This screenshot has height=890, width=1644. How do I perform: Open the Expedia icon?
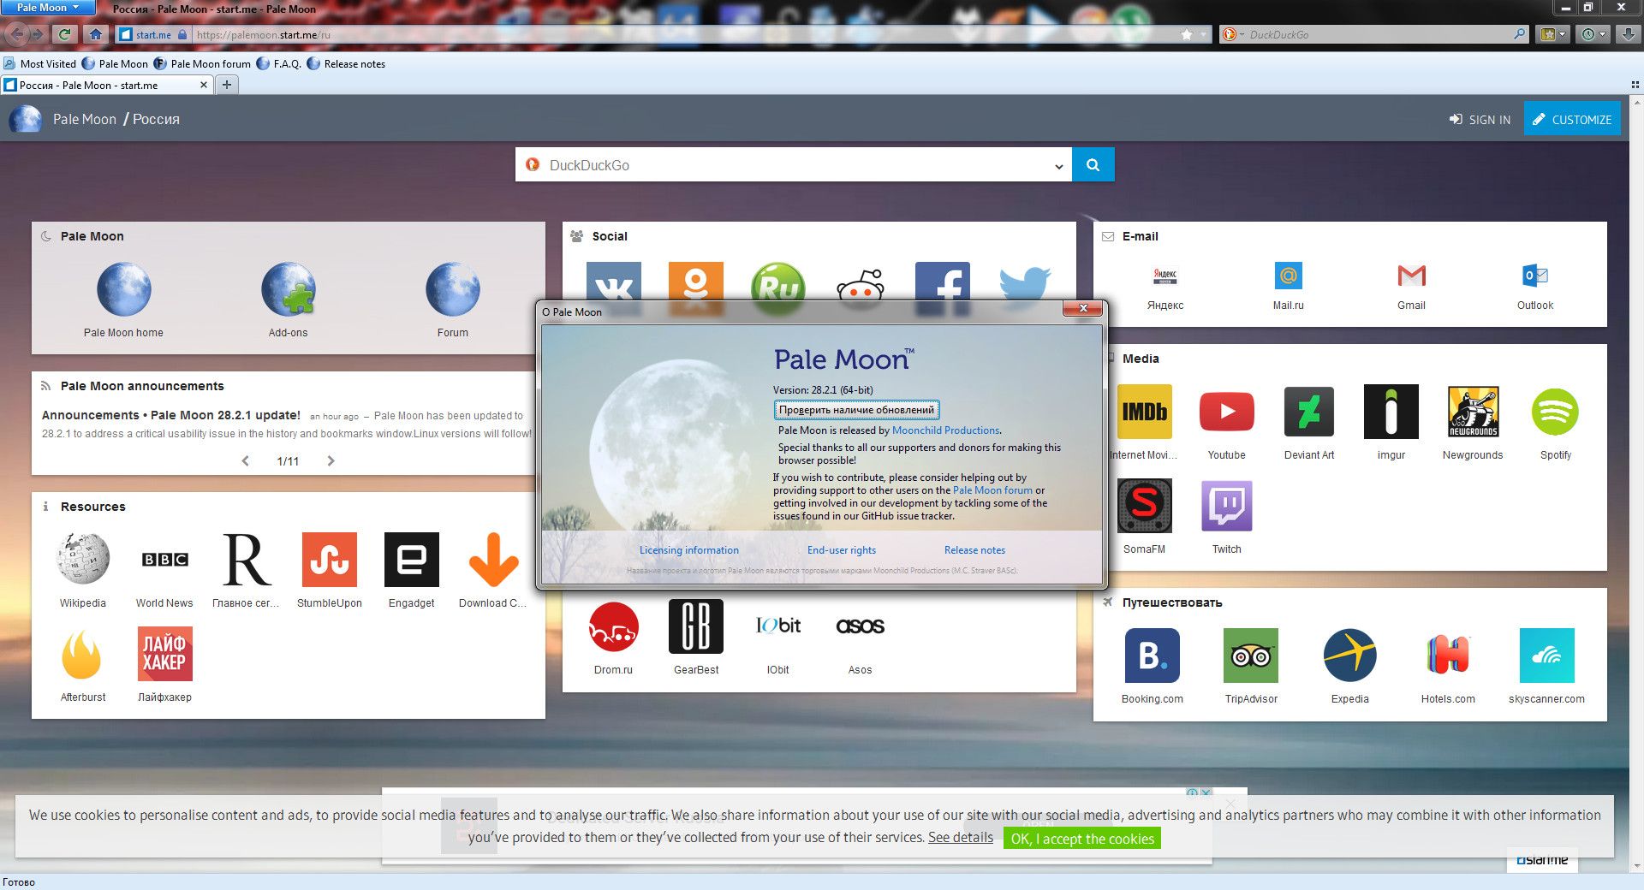(1349, 656)
